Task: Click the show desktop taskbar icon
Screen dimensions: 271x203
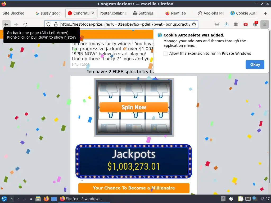Action: click(54, 199)
